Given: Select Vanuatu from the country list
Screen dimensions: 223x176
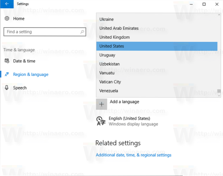Looking at the screenshot, I should pyautogui.click(x=157, y=73).
